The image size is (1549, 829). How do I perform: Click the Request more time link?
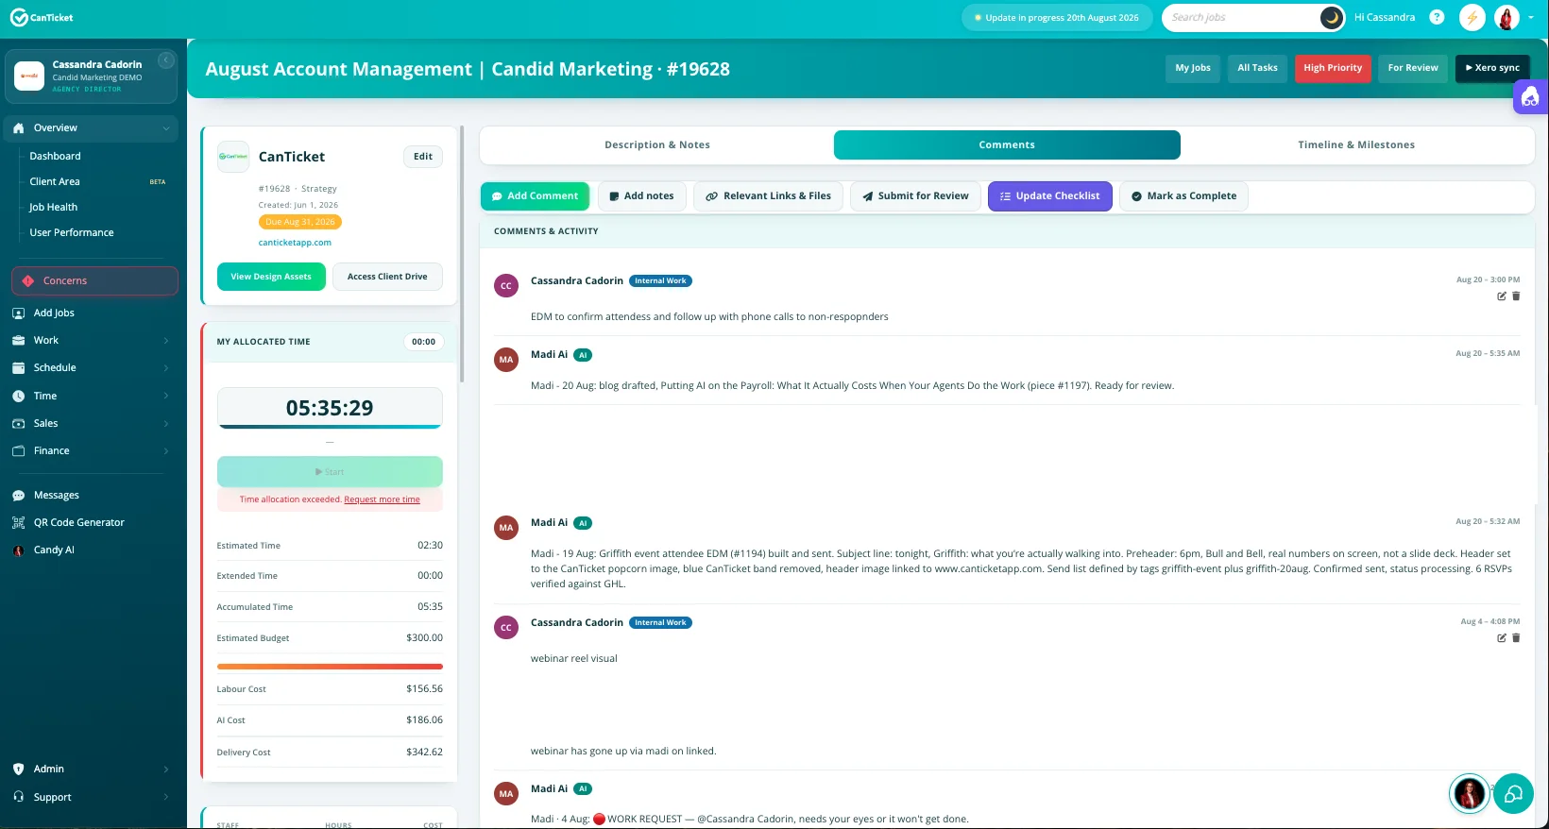tap(382, 499)
